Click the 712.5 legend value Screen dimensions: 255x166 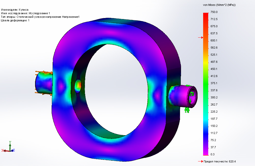(x=214, y=19)
